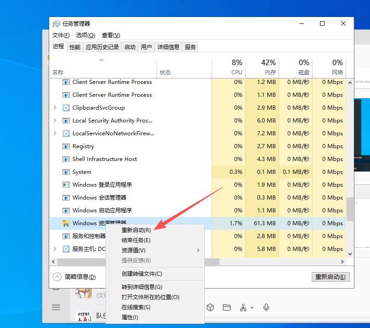Image resolution: width=370 pixels, height=328 pixels.
Task: Open the 资源值(V) submenu arrow
Action: pos(198,250)
